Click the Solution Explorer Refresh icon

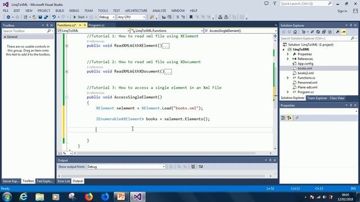[x=318, y=32]
